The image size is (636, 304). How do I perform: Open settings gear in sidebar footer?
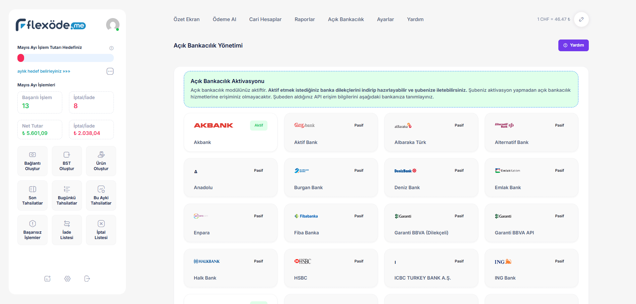(x=67, y=279)
